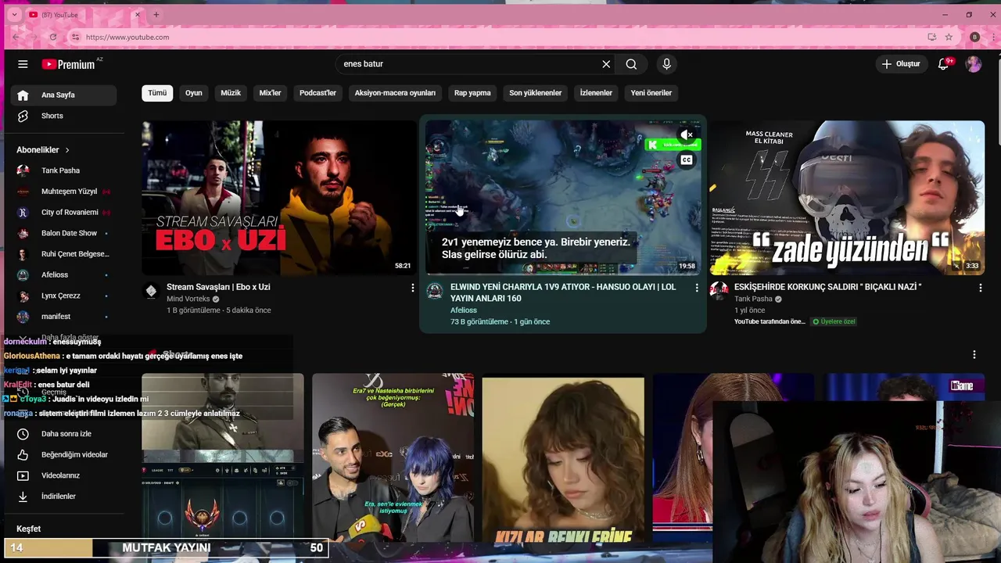Select the Podcast'ler filter chip
This screenshot has width=1001, height=563.
pyautogui.click(x=318, y=93)
